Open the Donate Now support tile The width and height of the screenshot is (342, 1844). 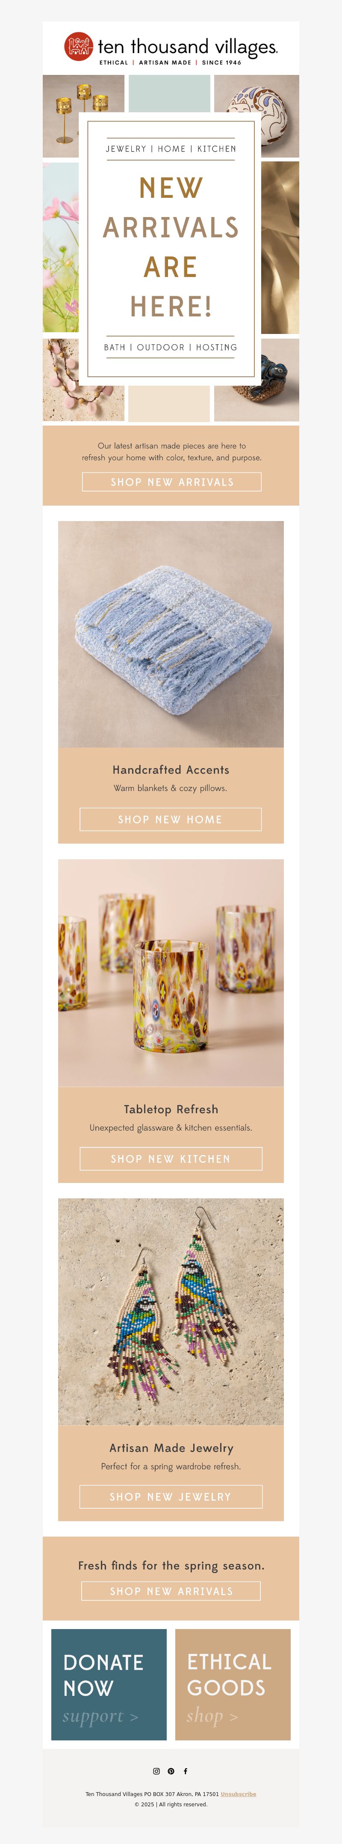109,1685
